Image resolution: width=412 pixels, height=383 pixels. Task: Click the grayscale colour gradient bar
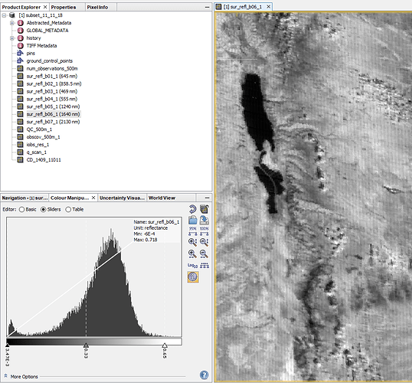coord(94,342)
